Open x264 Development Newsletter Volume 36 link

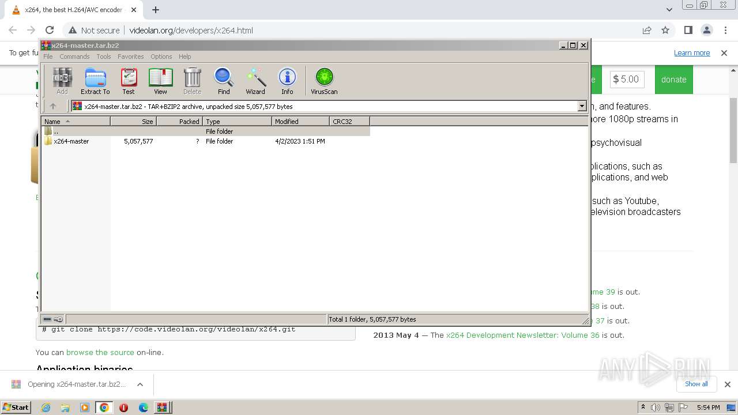522,335
